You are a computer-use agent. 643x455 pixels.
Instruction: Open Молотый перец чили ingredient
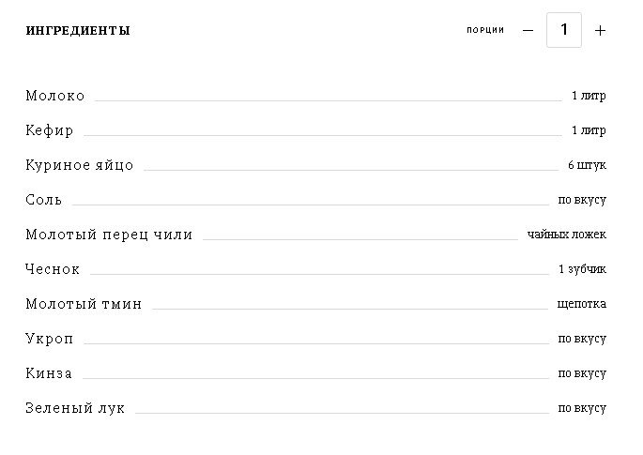click(x=109, y=235)
